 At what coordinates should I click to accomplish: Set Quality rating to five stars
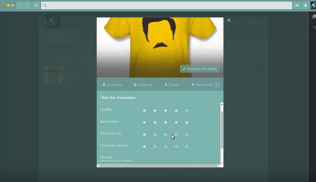click(187, 110)
